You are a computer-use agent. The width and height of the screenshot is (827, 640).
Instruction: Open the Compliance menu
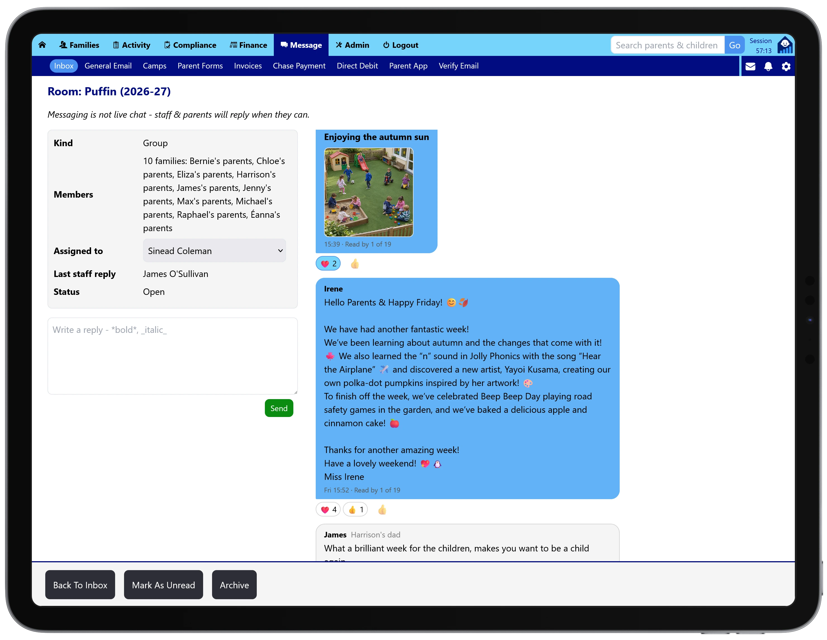click(x=190, y=45)
